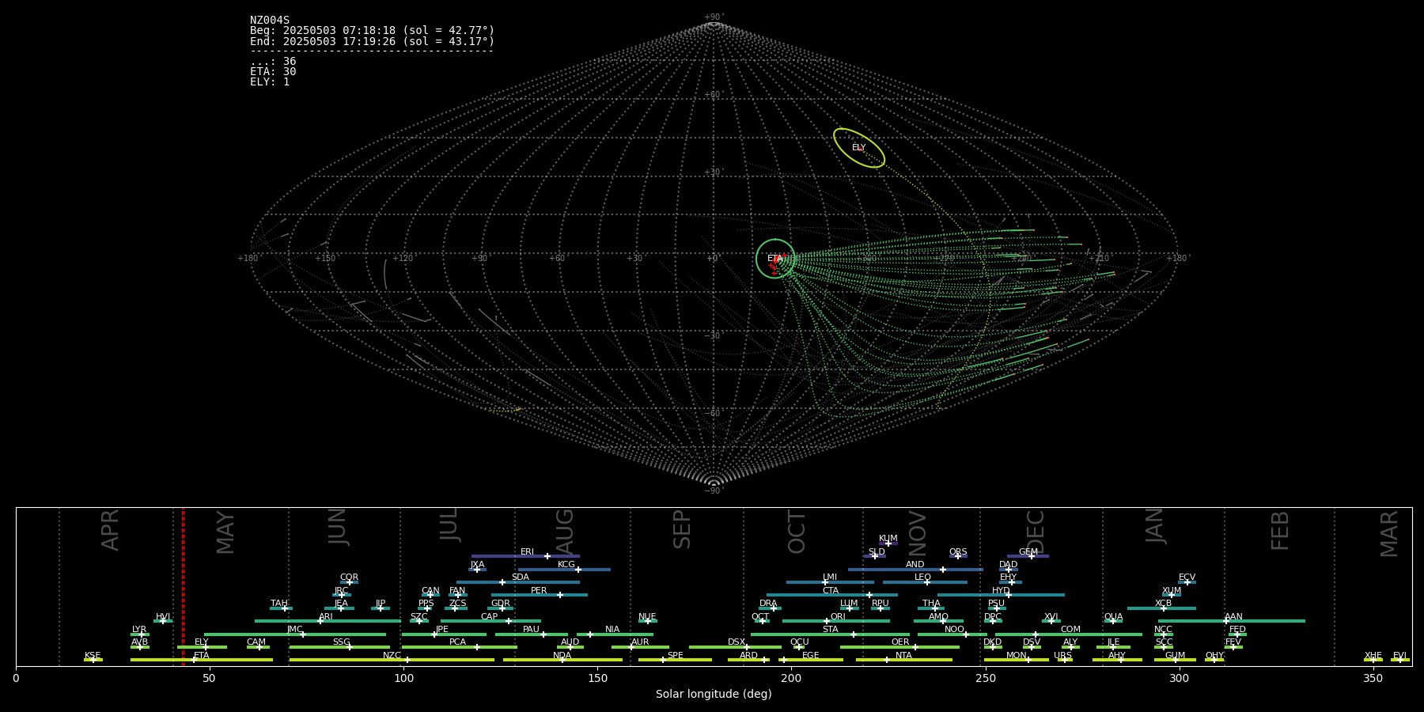The height and width of the screenshot is (712, 1424).
Task: Select the JMC shower bar in timeline
Action: (295, 634)
